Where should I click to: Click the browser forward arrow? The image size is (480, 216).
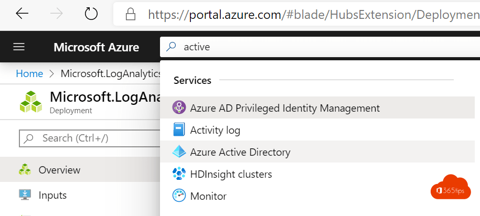pos(57,14)
